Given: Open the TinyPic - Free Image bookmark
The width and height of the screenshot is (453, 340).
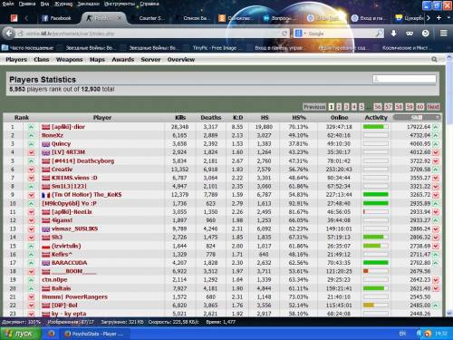Looking at the screenshot, I should (x=217, y=48).
